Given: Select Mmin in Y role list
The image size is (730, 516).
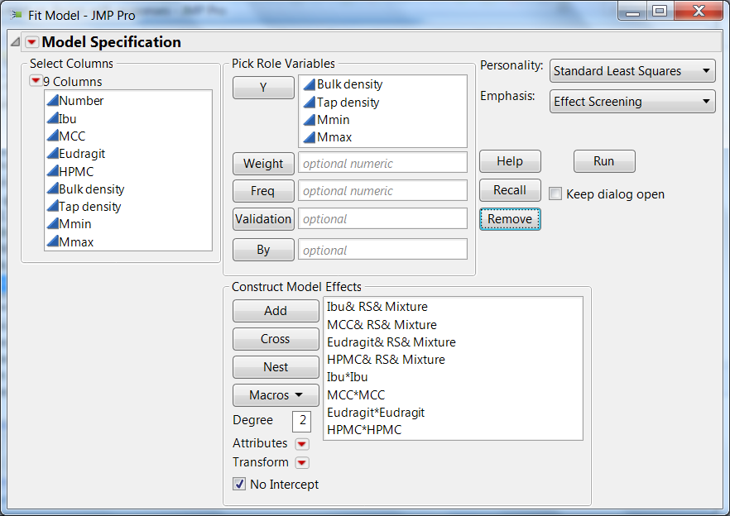Looking at the screenshot, I should pyautogui.click(x=382, y=120).
